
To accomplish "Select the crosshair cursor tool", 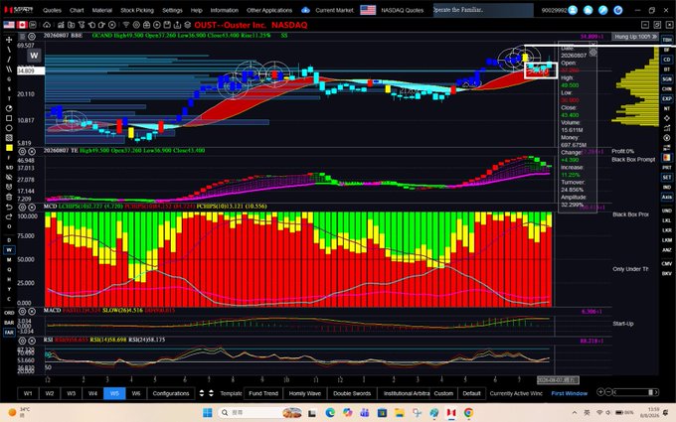I will pos(9,40).
